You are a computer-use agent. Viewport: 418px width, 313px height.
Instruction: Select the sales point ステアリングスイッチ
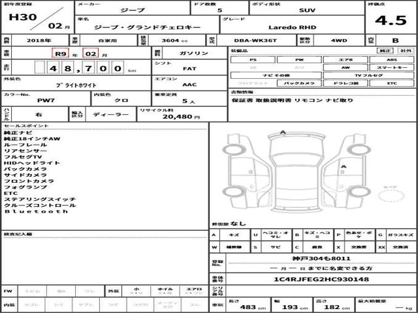40,199
